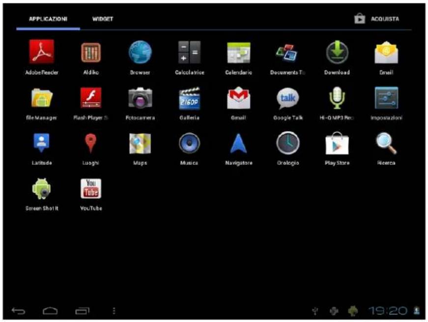Open the Maps app

tap(140, 143)
